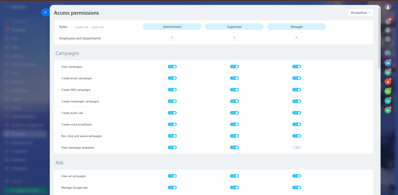Screen dimensions: 398x195
Task: Turn off Manage Google Ads for Administrator
Action: pyautogui.click(x=172, y=188)
